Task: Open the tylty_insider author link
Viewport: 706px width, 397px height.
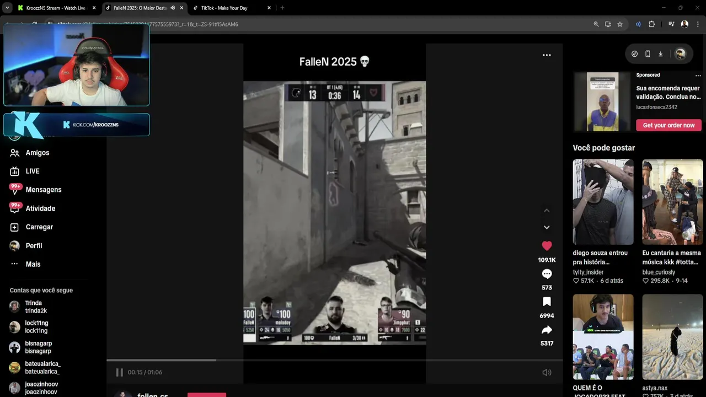Action: coord(588,272)
